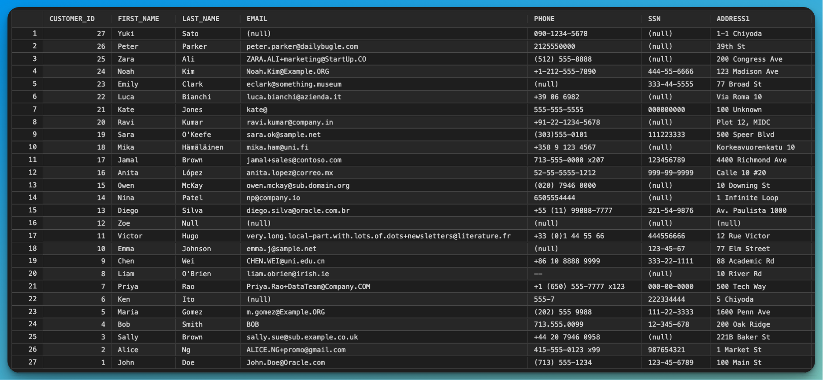Click the address cell 'Av. Paulista 1000'
The width and height of the screenshot is (823, 380).
click(751, 211)
